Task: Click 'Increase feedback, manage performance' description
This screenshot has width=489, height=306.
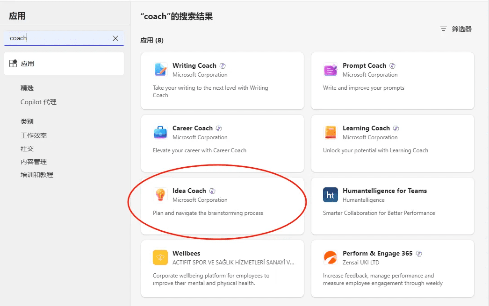Action: point(383,279)
